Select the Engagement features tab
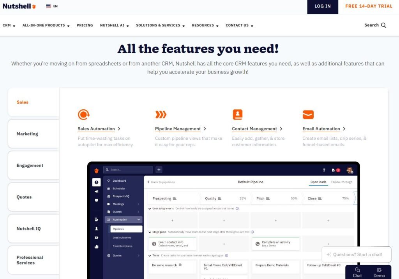The width and height of the screenshot is (399, 279). pos(30,165)
